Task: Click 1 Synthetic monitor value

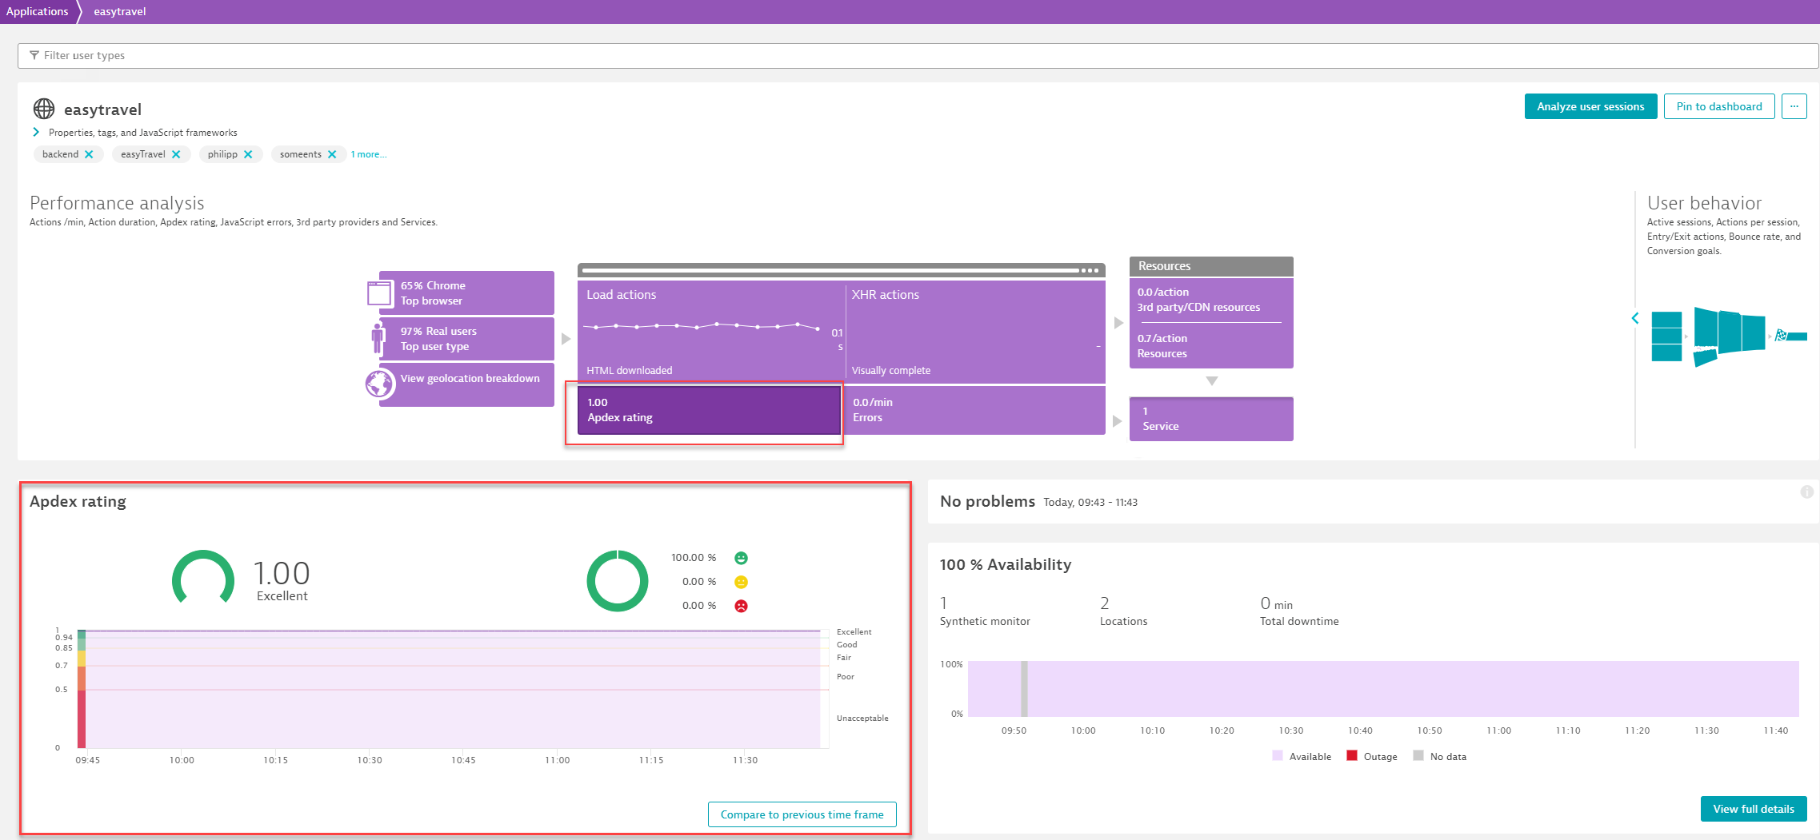Action: (x=943, y=603)
